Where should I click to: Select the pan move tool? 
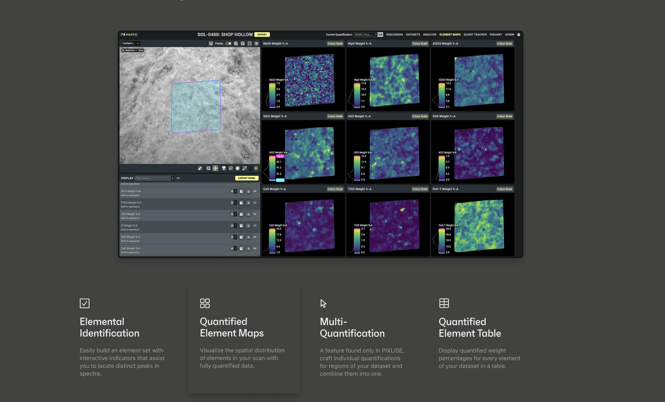(x=215, y=168)
